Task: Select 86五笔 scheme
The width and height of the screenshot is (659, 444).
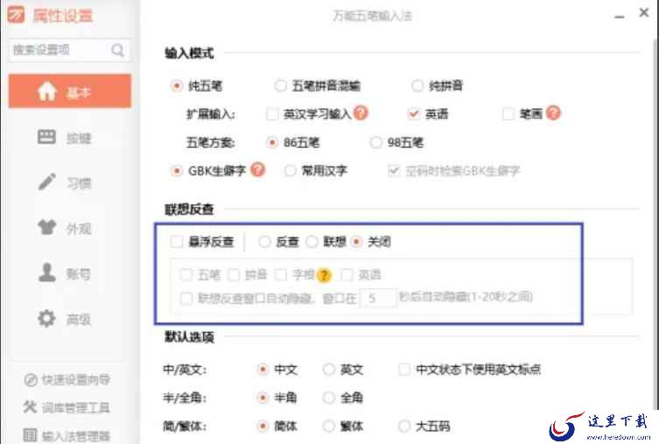Action: 272,143
